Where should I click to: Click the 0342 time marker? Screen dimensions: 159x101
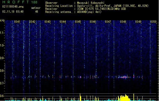pos(32,22)
